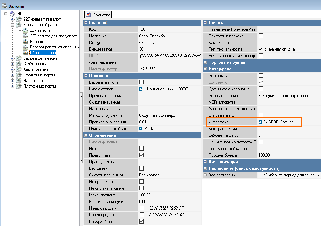Click the Наличность folder icon
The height and width of the screenshot is (226, 321).
coord(19,81)
